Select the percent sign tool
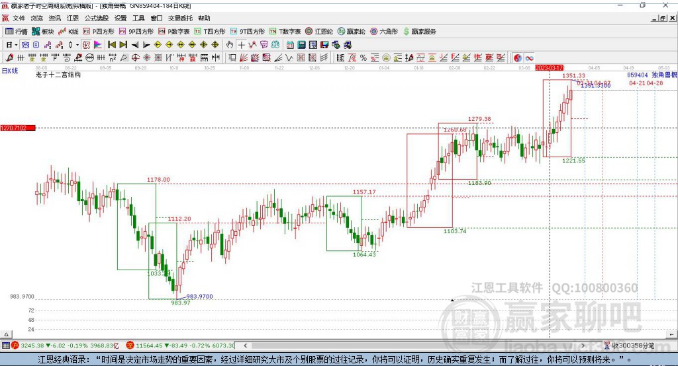The height and width of the screenshot is (366, 678). pyautogui.click(x=363, y=58)
